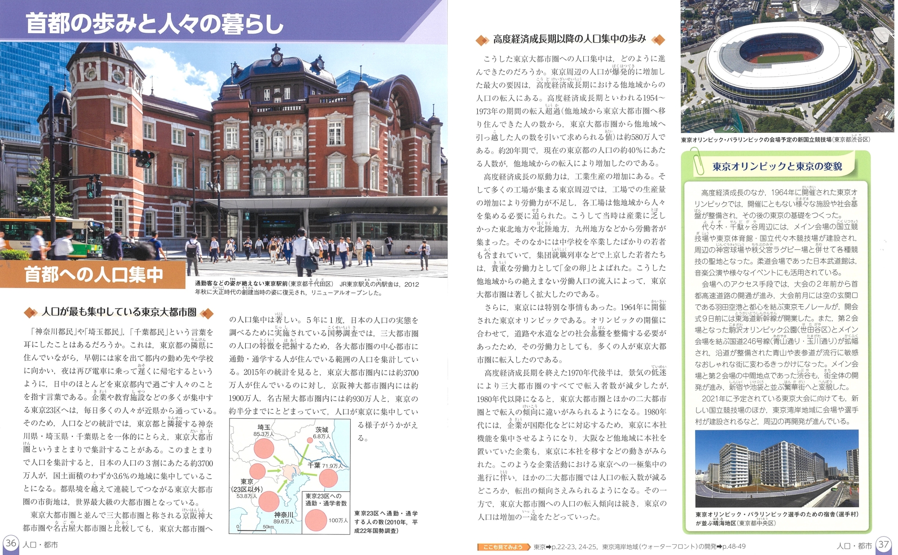The width and height of the screenshot is (898, 555).
Task: Select sidebar title 東京オリンピックと東京の変貌
Action: tap(777, 166)
